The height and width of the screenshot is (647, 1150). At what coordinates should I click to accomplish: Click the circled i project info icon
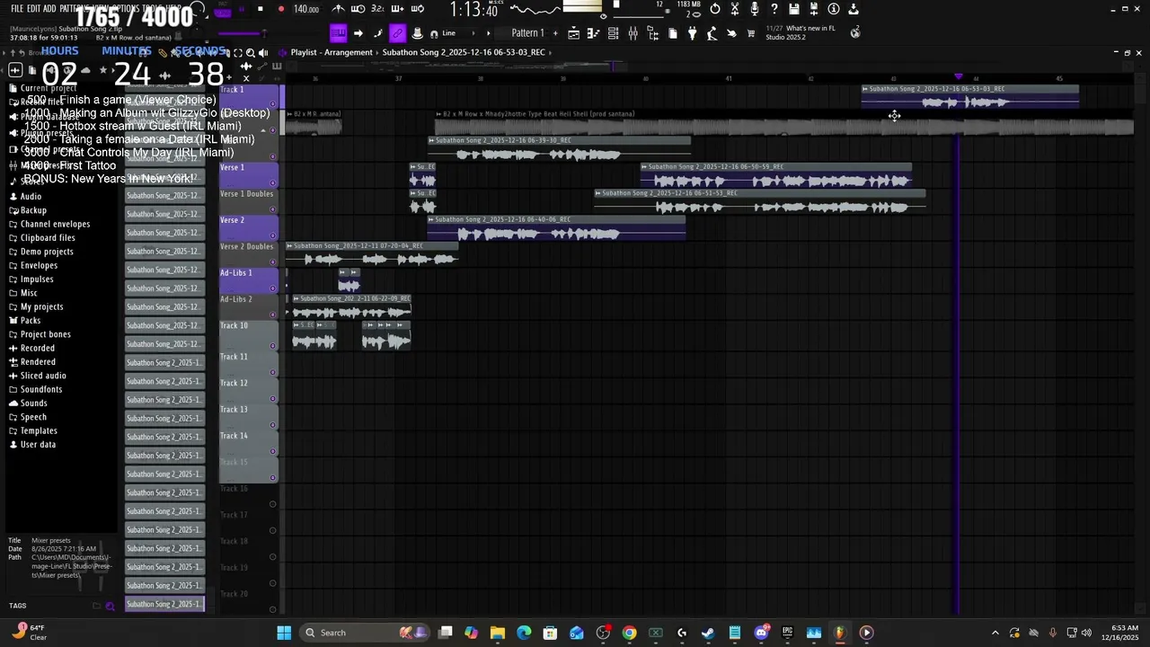click(x=834, y=9)
